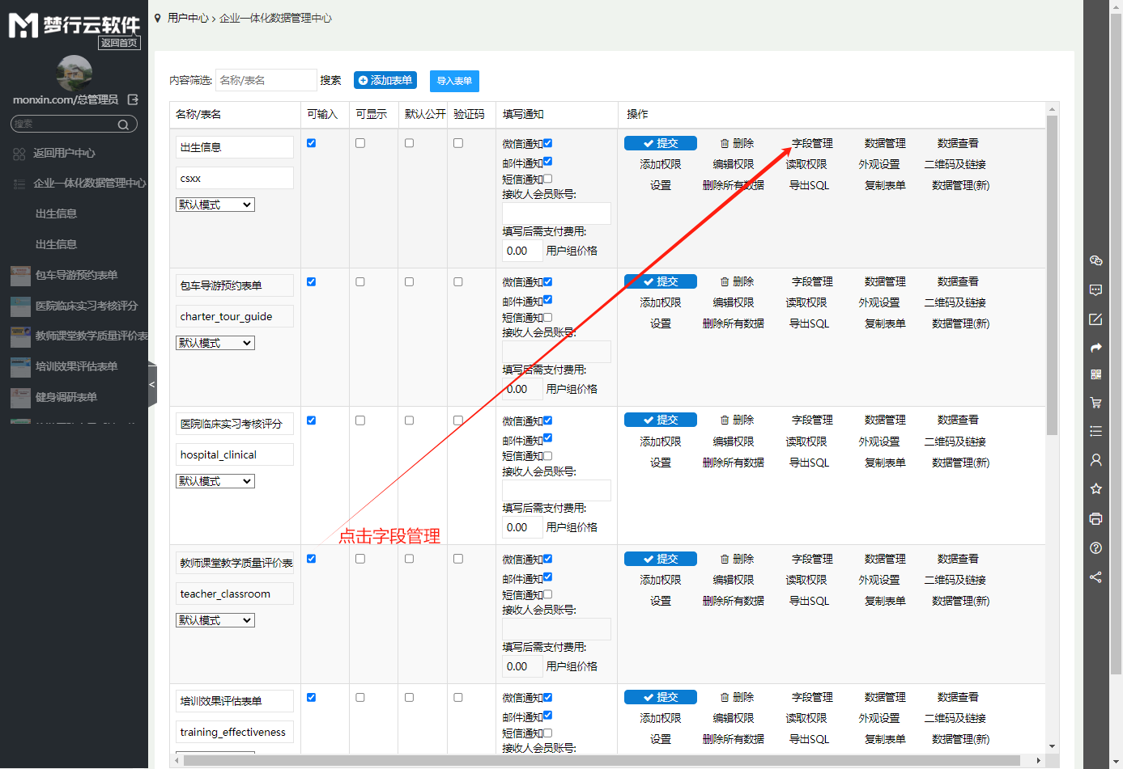Open 默认模式 dropdown in 医院临床实习考核评分 row
This screenshot has width=1123, height=769.
215,481
